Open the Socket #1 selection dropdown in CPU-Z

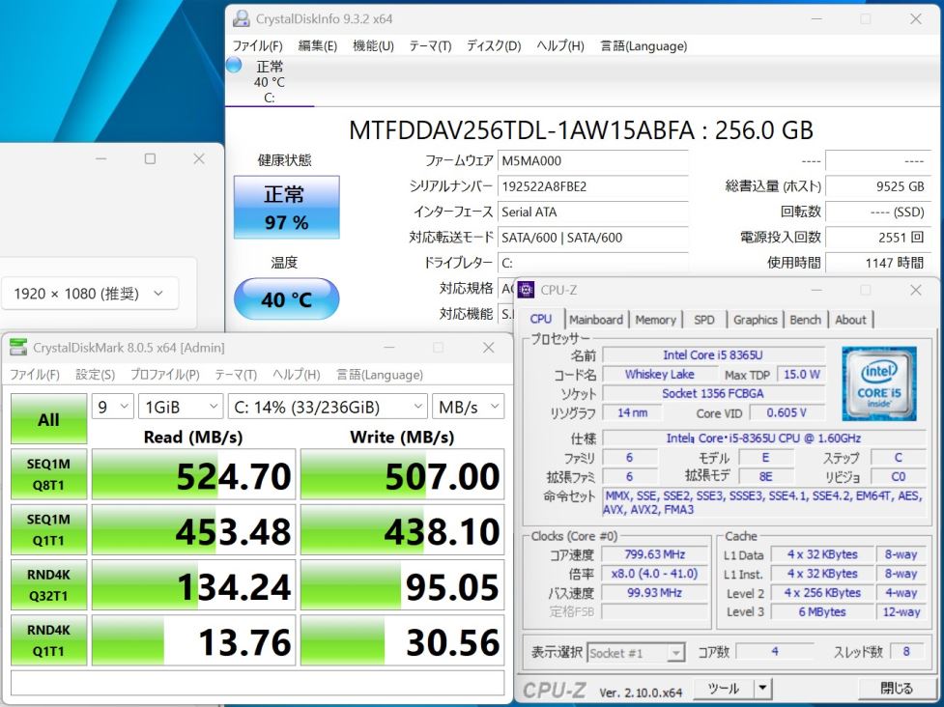635,652
